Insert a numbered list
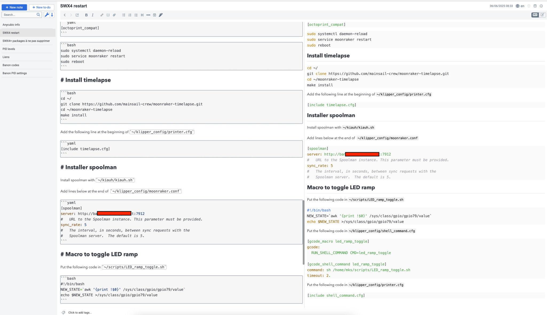 [x=130, y=15]
